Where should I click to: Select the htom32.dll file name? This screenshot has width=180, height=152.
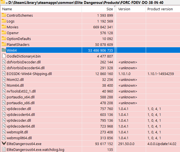pos(15,79)
